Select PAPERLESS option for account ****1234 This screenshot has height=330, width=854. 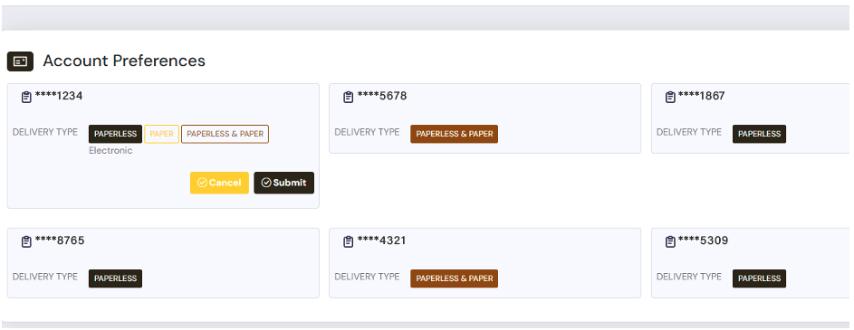(x=115, y=134)
